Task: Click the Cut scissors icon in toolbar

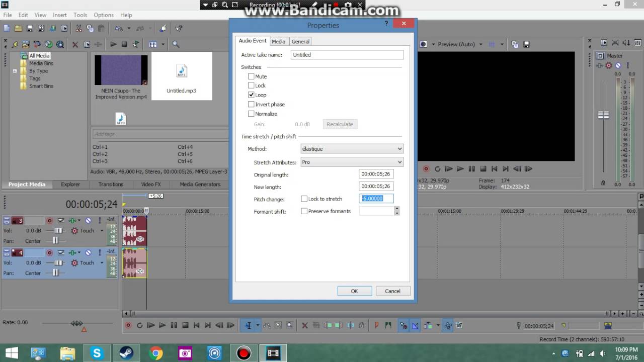Action: [x=78, y=29]
